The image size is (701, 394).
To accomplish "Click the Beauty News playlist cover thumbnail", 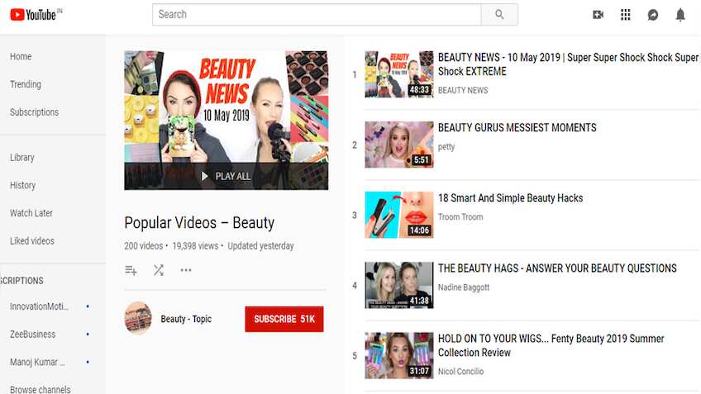I will coord(227,121).
